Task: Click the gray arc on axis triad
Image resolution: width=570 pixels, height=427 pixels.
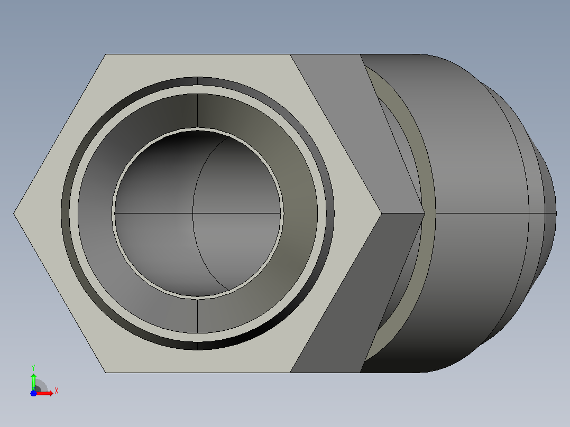Action: pos(41,385)
